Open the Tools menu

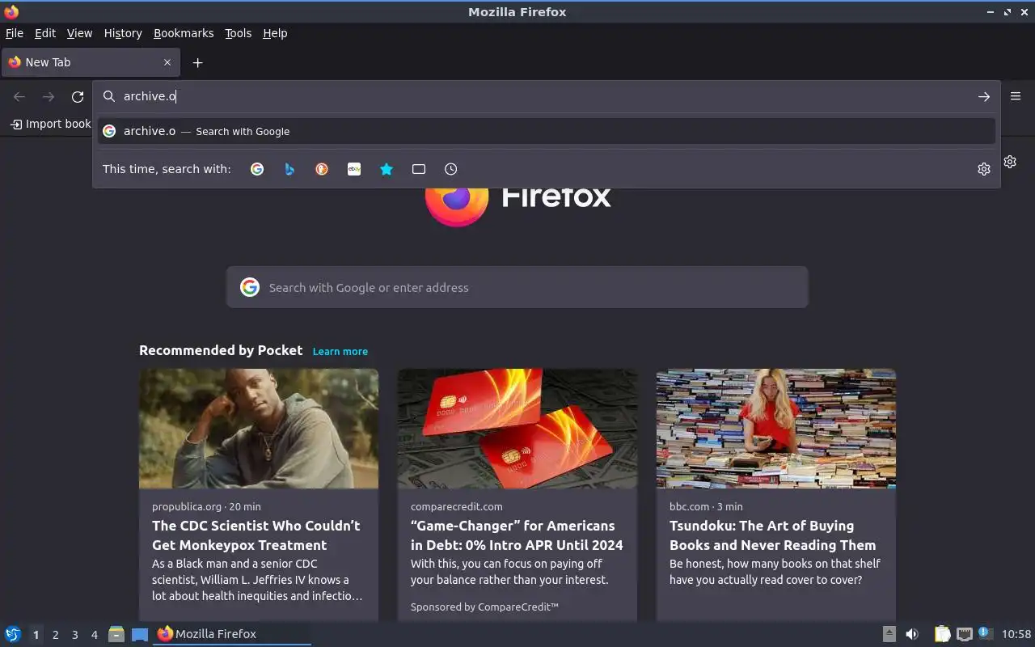pyautogui.click(x=238, y=33)
